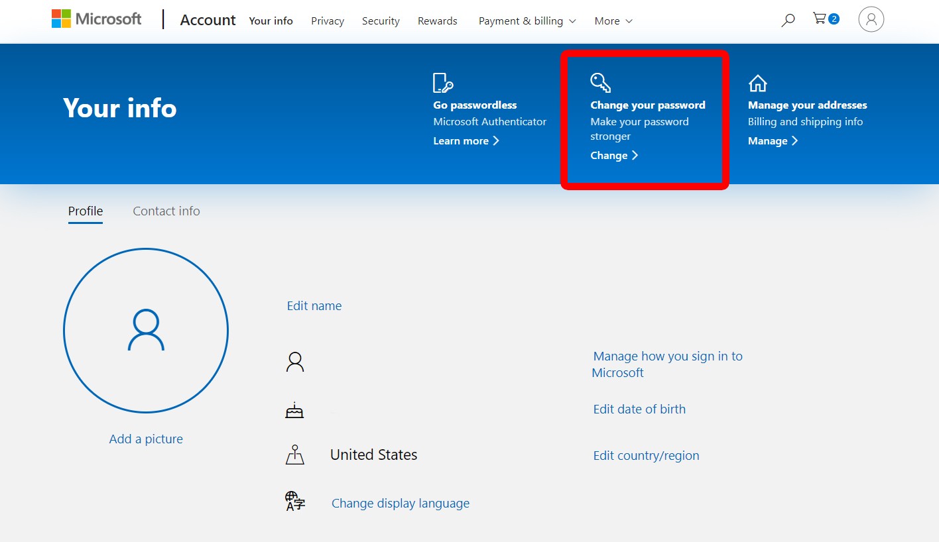Open the More menu dropdown

(x=612, y=21)
